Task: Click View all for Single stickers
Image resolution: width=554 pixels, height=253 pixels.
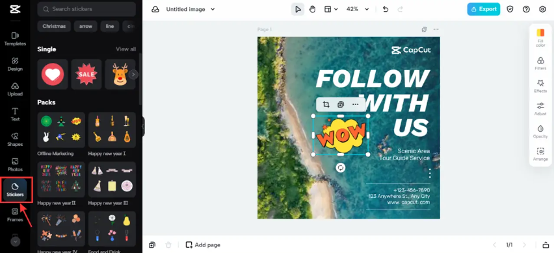Action: pos(125,49)
